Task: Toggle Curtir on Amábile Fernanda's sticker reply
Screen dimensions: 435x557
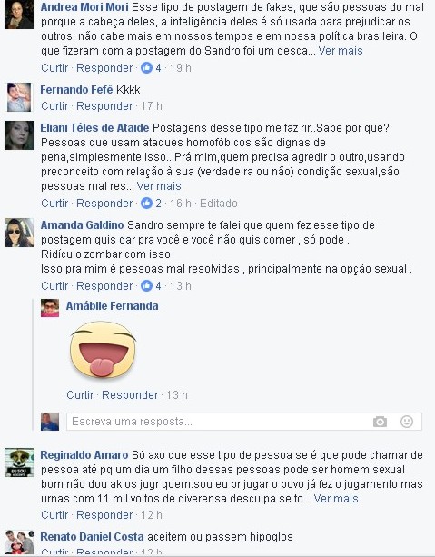Action: click(x=80, y=394)
